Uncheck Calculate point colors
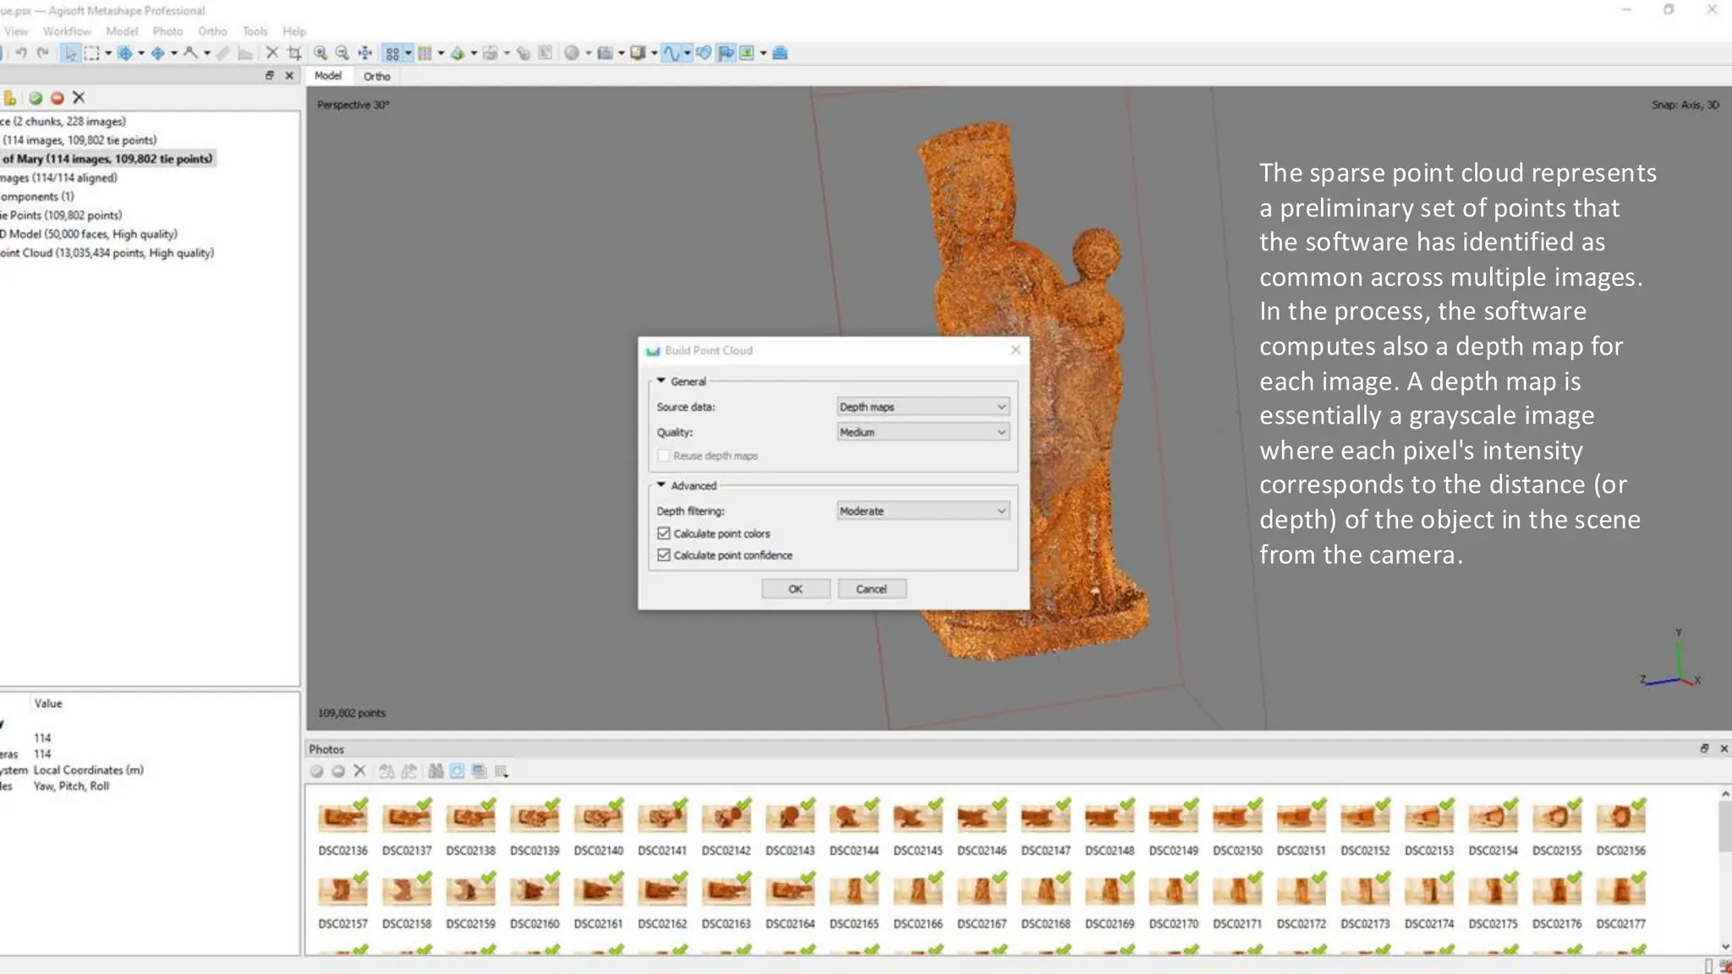Viewport: 1732px width, 974px height. (x=664, y=534)
